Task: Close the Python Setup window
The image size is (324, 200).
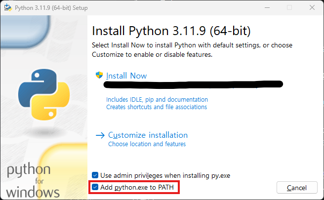Action: (x=312, y=7)
